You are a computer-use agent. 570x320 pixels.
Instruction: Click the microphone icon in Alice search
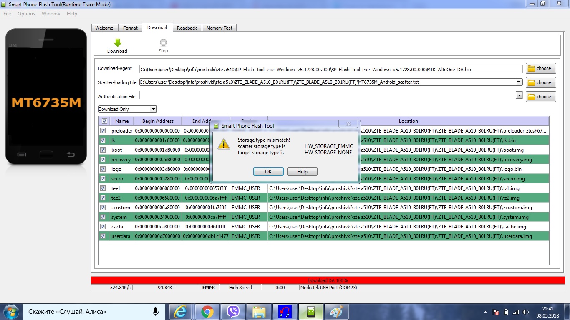pyautogui.click(x=156, y=311)
